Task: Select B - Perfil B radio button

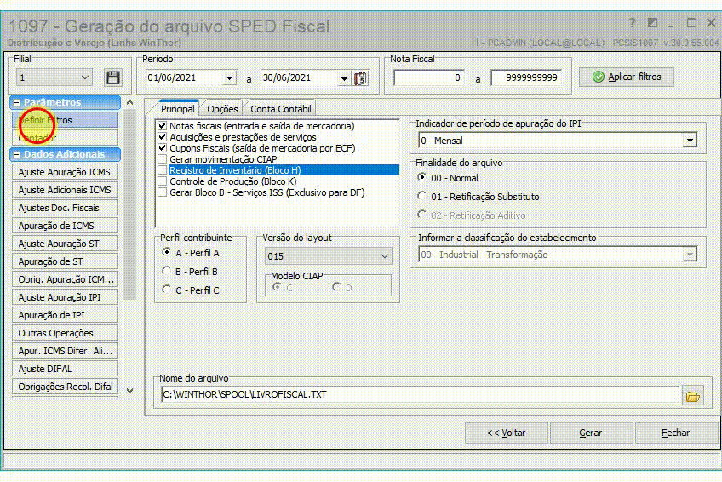Action: click(167, 271)
